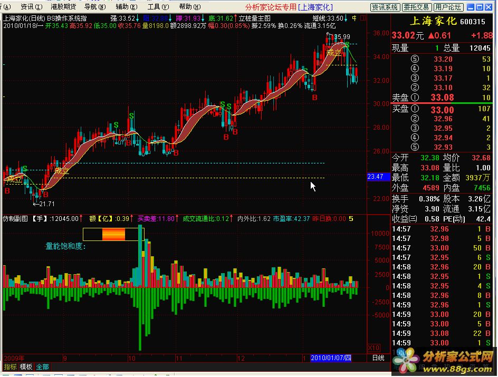
Task: Click the 2010/01/07/四 date marker
Action: coord(331,358)
